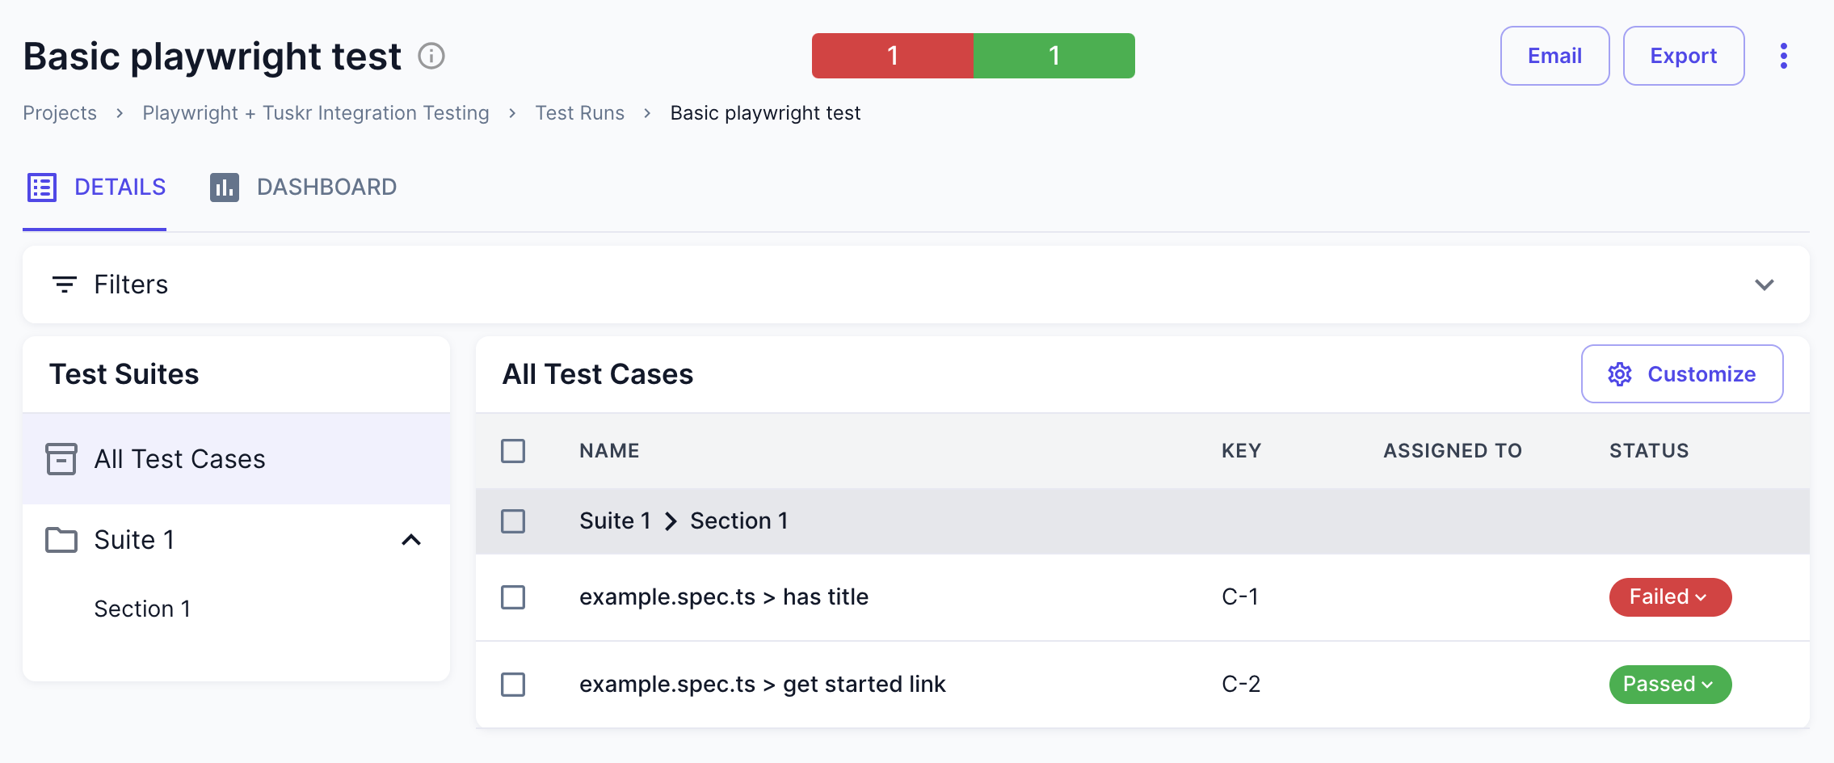Click the Dashboard bar chart icon
Screen dimensions: 1834x763
(225, 187)
